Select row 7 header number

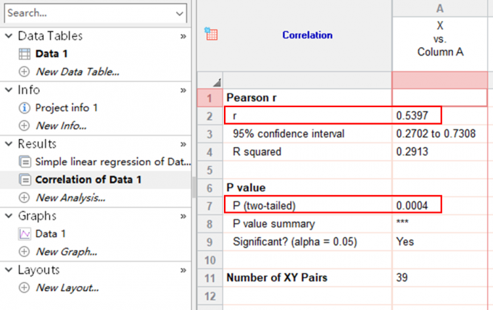tap(210, 206)
